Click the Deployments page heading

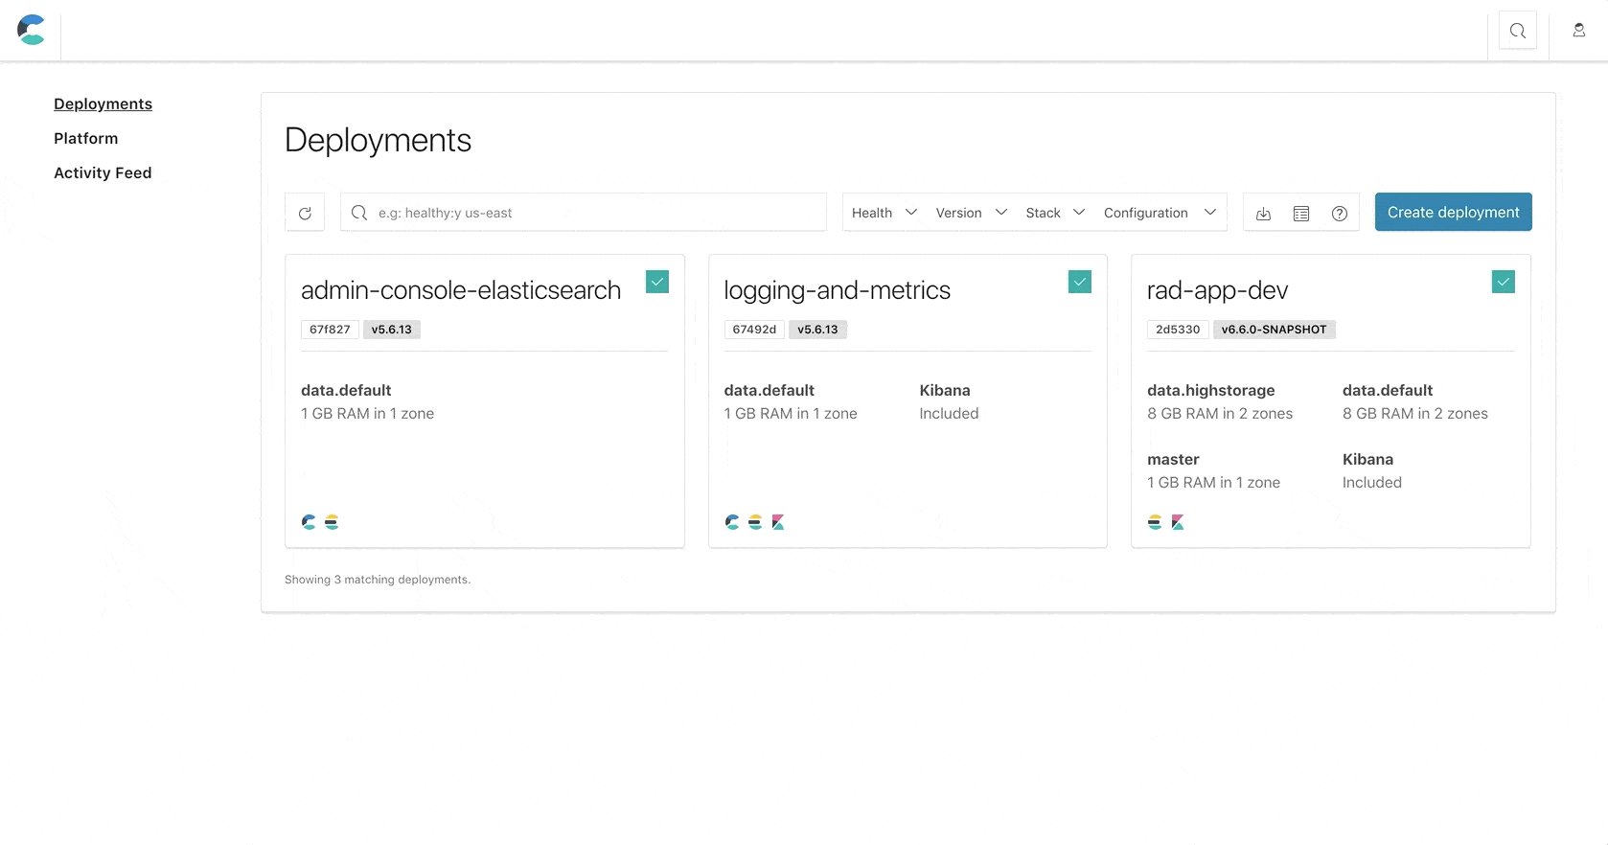click(378, 141)
